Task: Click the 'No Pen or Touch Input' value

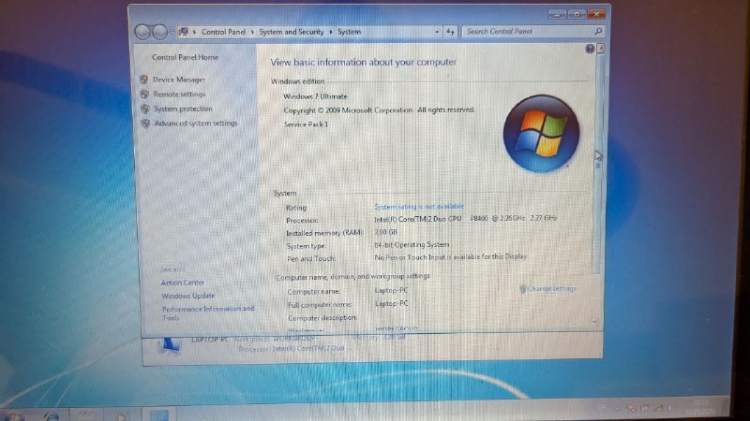Action: click(451, 256)
